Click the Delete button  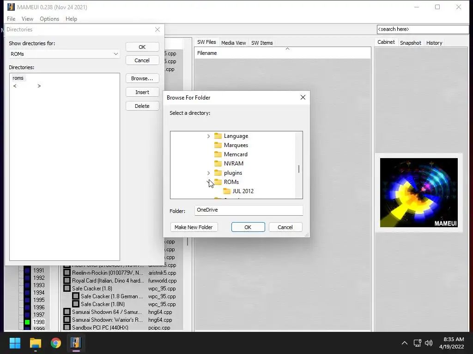pyautogui.click(x=142, y=106)
